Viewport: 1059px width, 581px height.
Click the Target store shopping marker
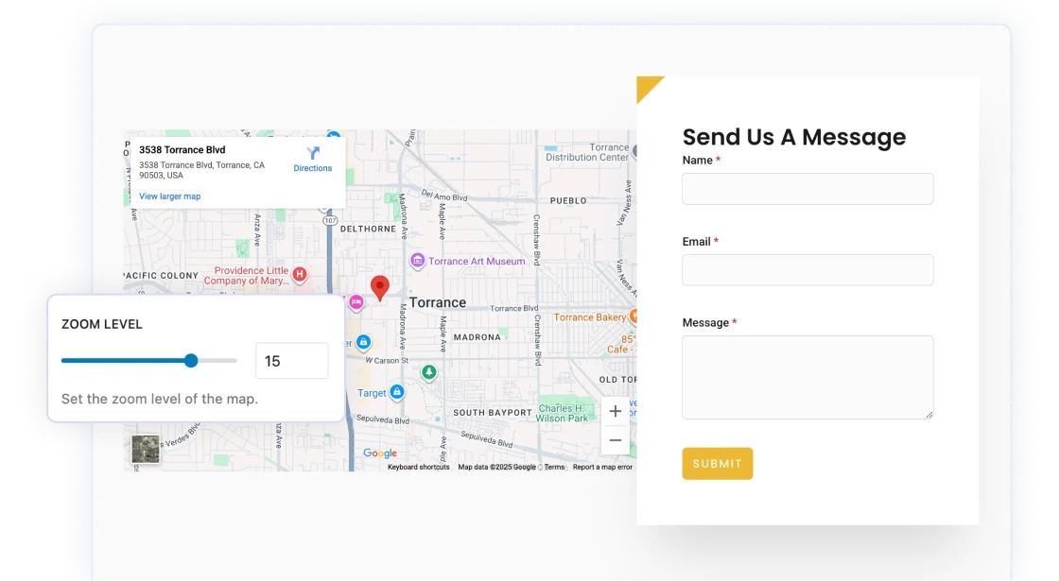(397, 392)
